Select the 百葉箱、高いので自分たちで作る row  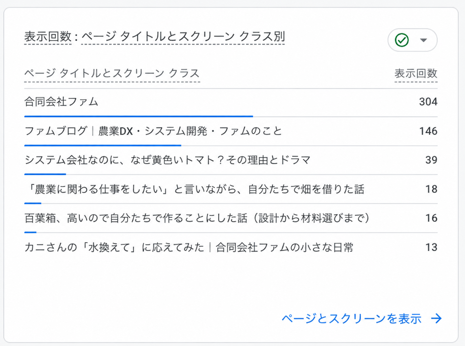231,218
